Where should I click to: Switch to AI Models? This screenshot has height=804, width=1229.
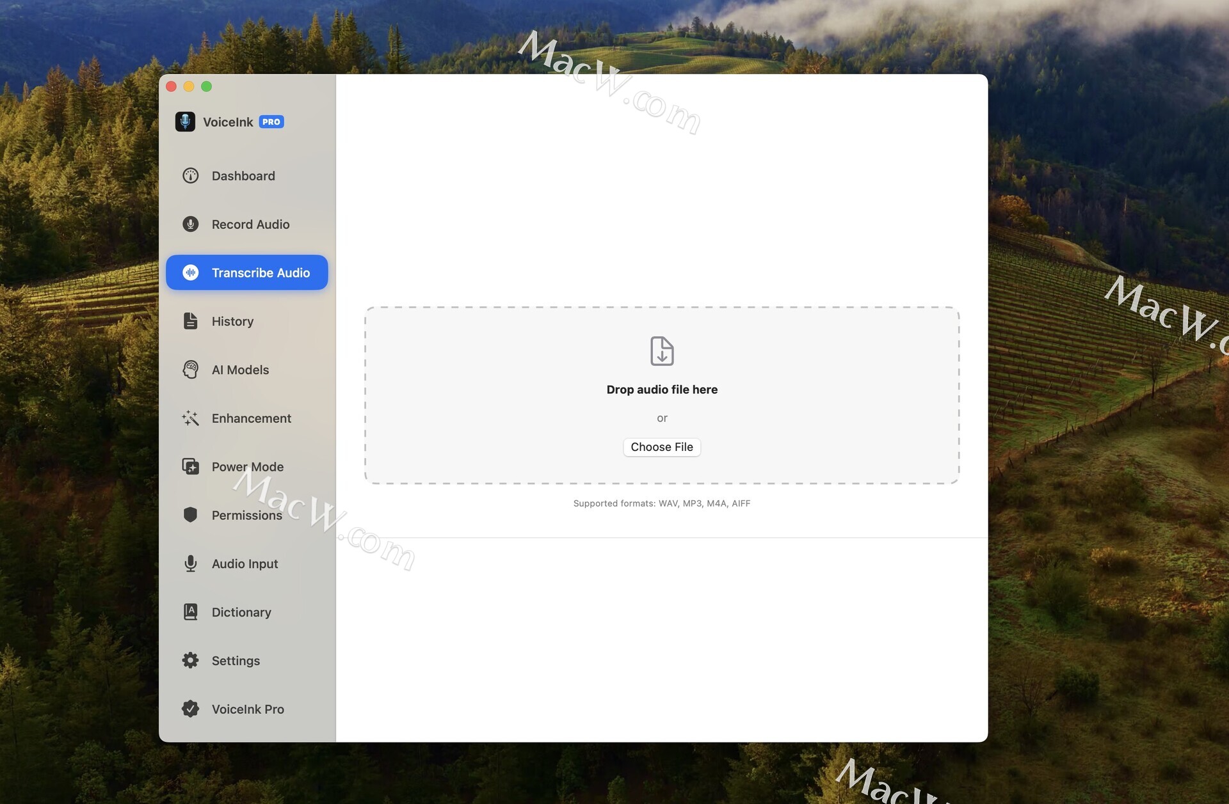[247, 370]
